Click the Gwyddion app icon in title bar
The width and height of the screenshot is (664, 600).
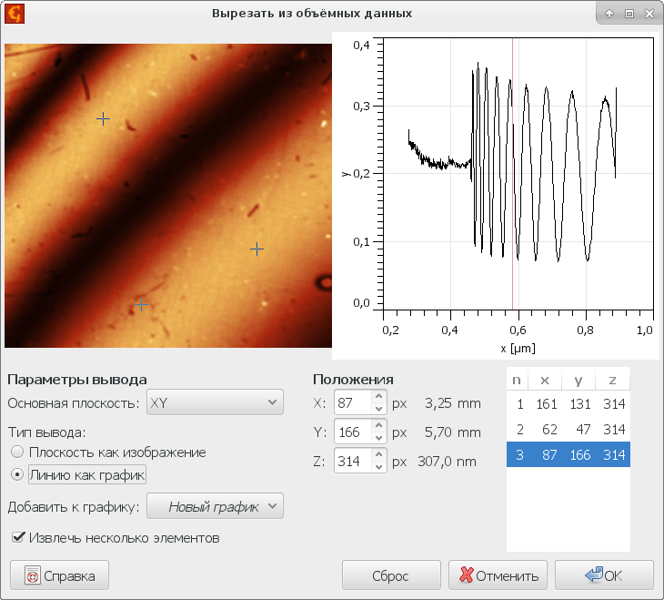[x=15, y=14]
